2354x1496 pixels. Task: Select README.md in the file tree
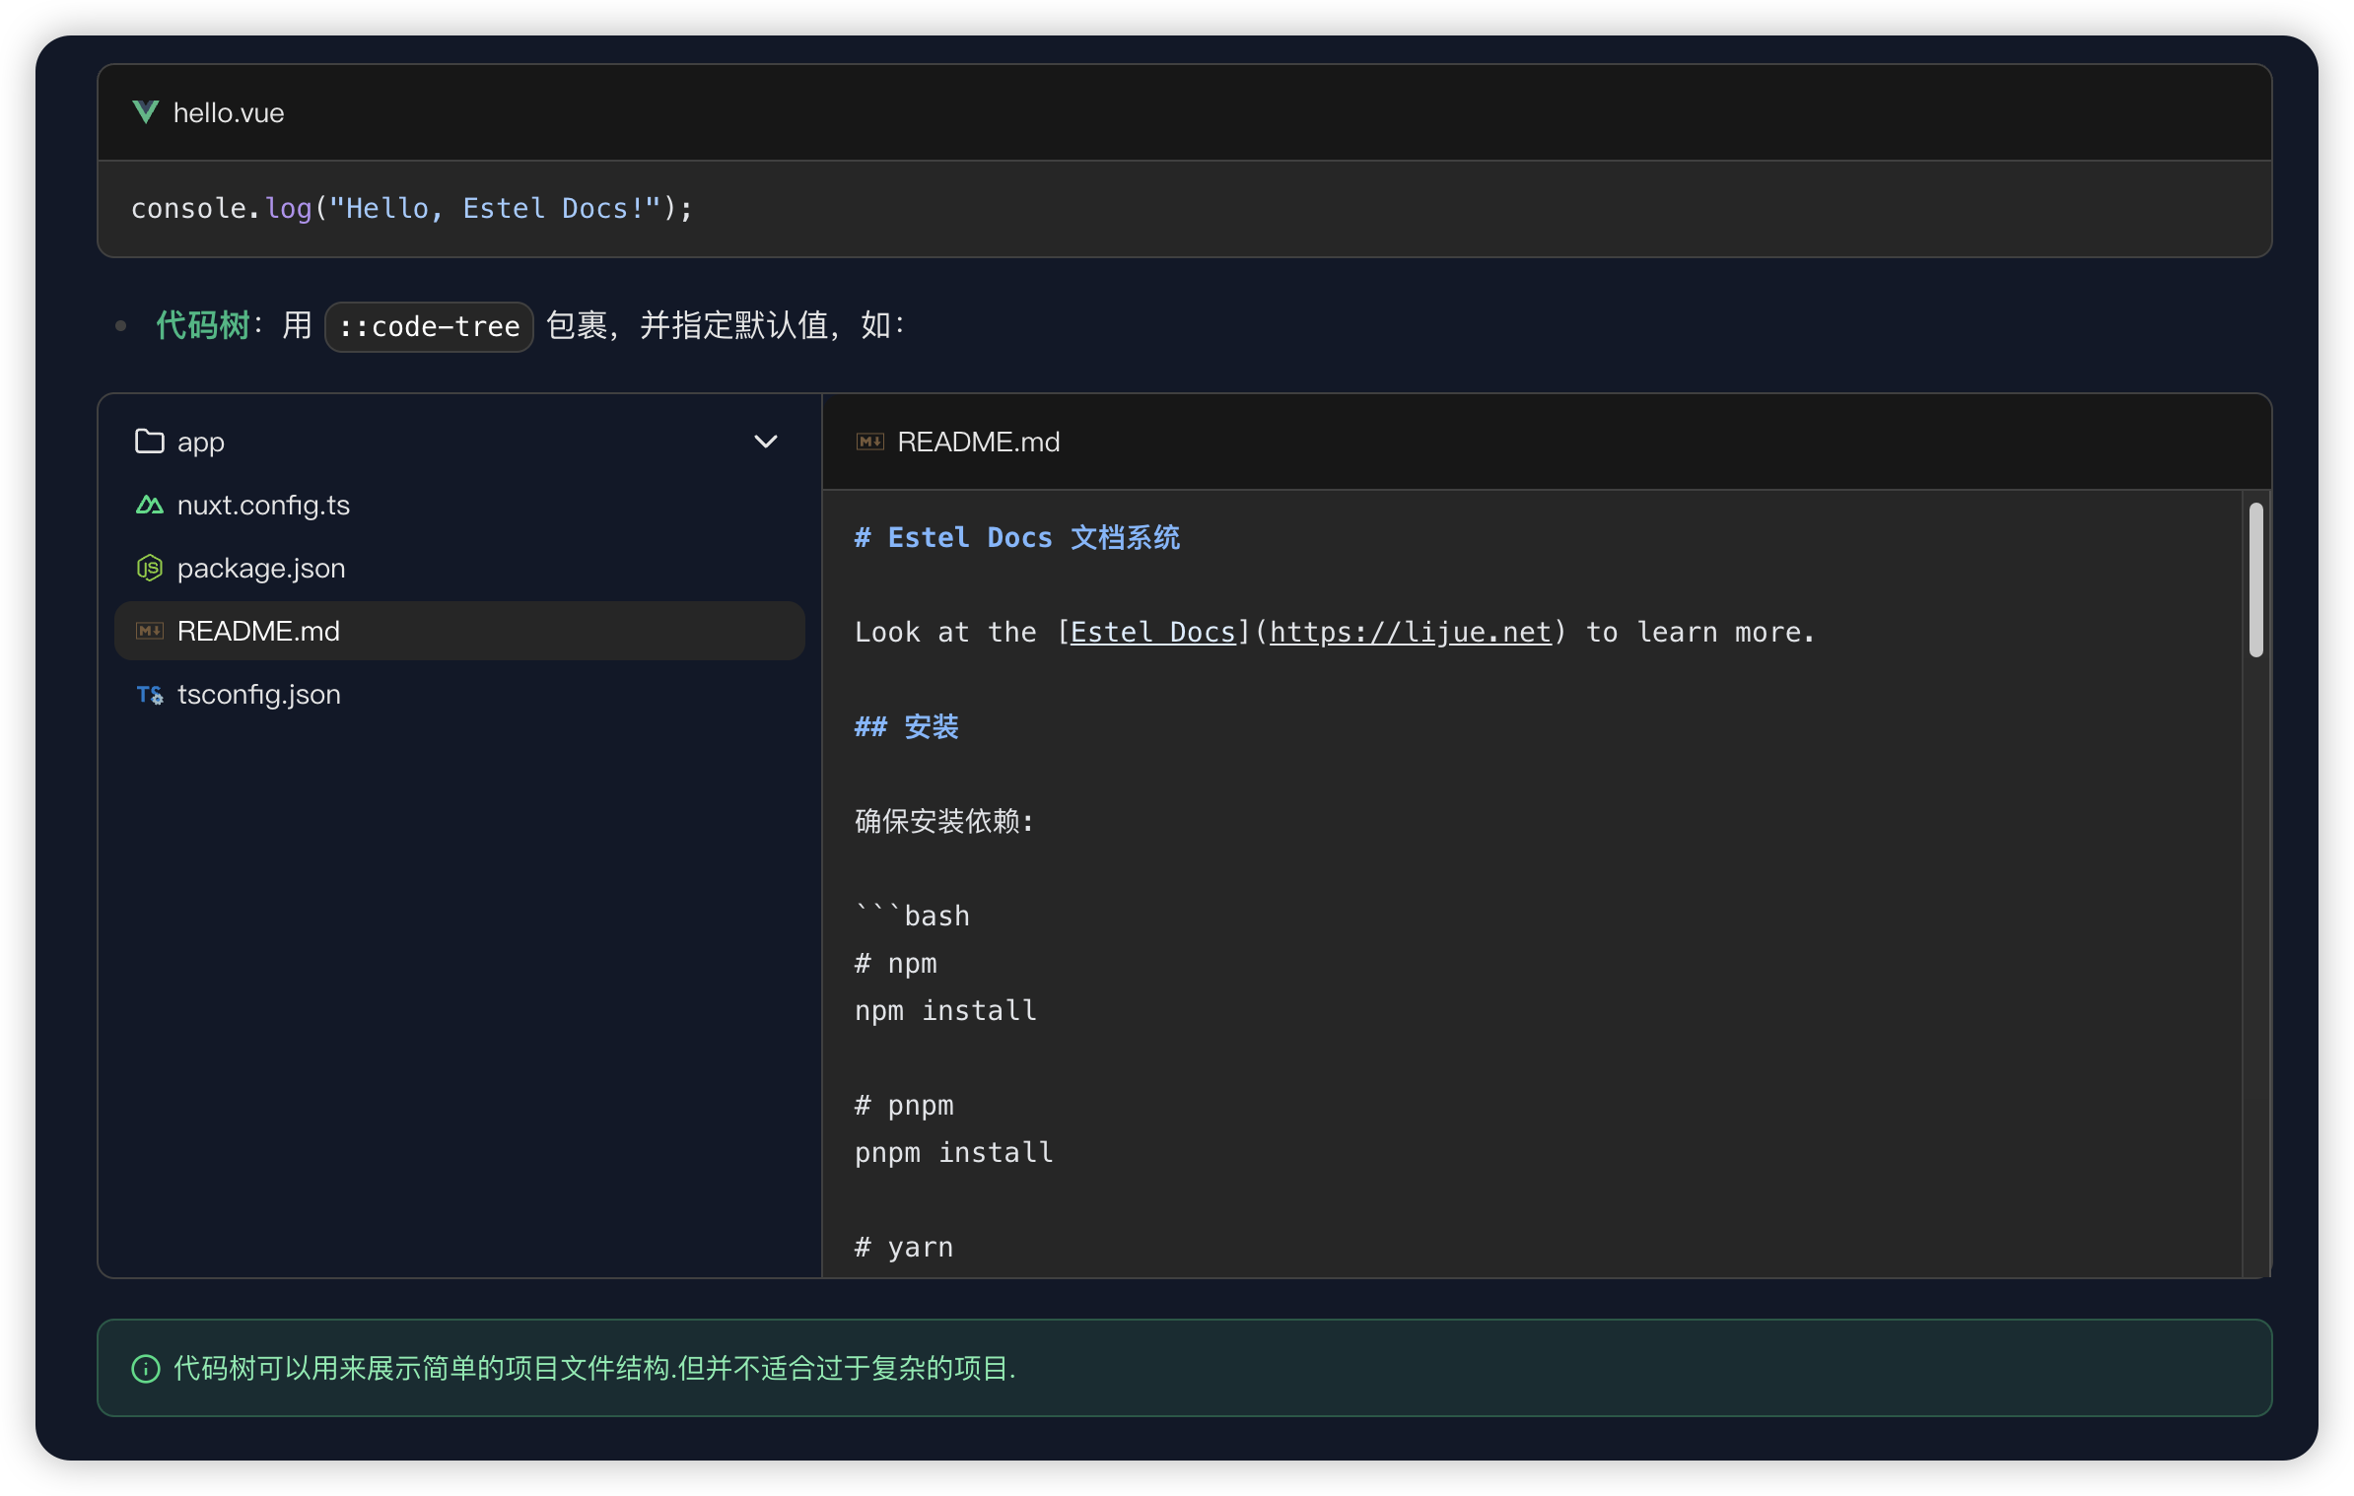pos(258,632)
